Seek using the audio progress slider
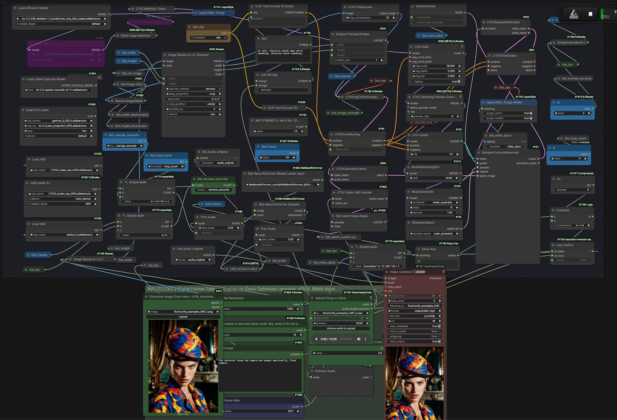617x420 pixels. (x=346, y=339)
